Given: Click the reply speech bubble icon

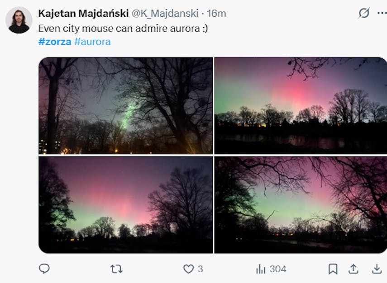Looking at the screenshot, I should [x=44, y=269].
